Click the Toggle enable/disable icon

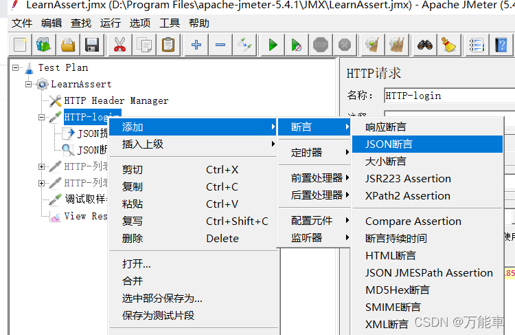pyautogui.click(x=244, y=45)
